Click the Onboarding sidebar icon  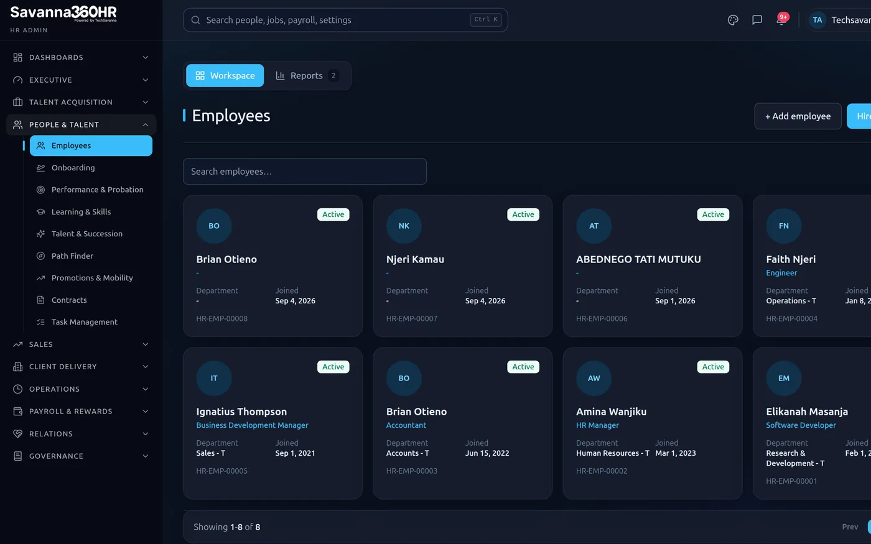point(40,168)
